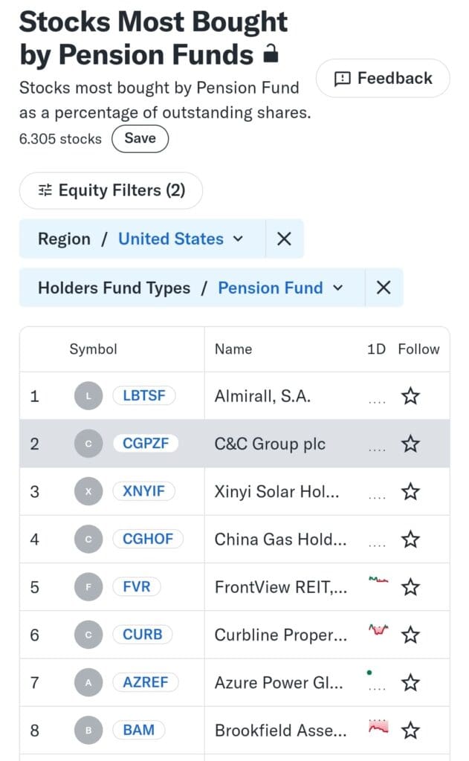Click the follow star for Brookfield Asset
The image size is (469, 761).
pyautogui.click(x=410, y=730)
